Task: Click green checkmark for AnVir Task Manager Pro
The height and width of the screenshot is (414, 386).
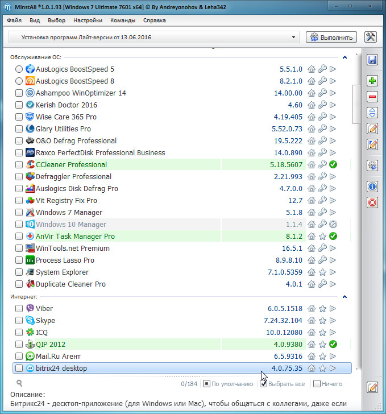Action: (x=333, y=236)
